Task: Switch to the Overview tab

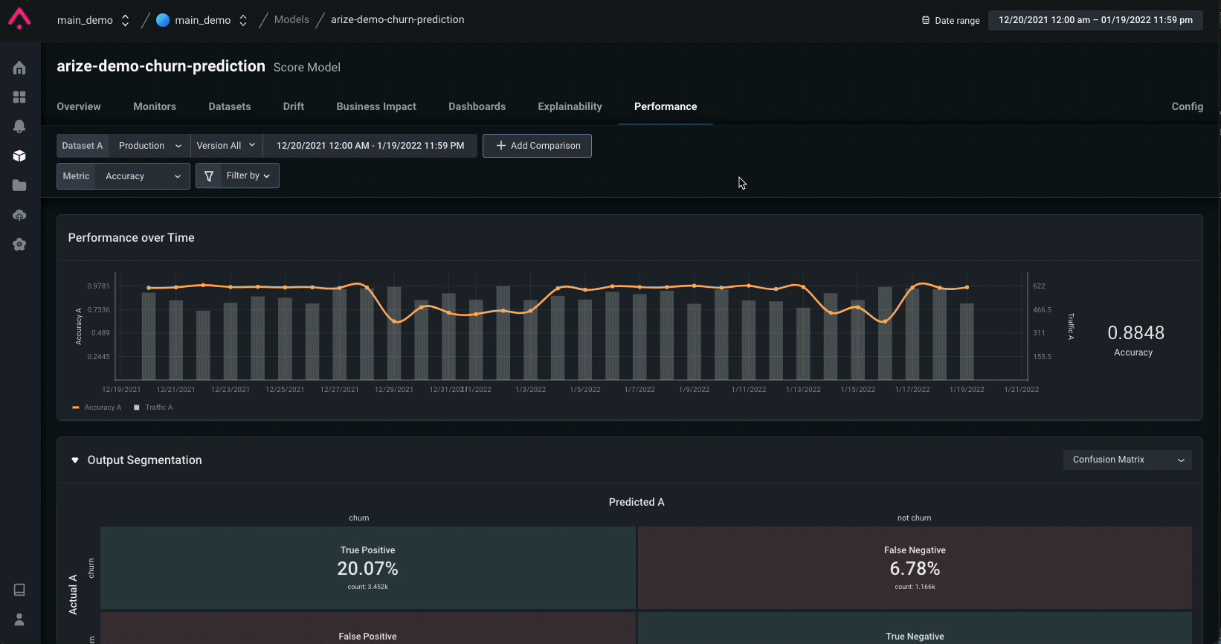Action: tap(79, 106)
